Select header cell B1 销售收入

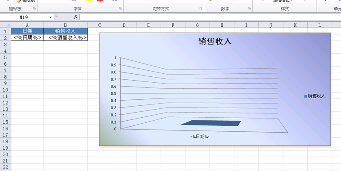tap(65, 31)
